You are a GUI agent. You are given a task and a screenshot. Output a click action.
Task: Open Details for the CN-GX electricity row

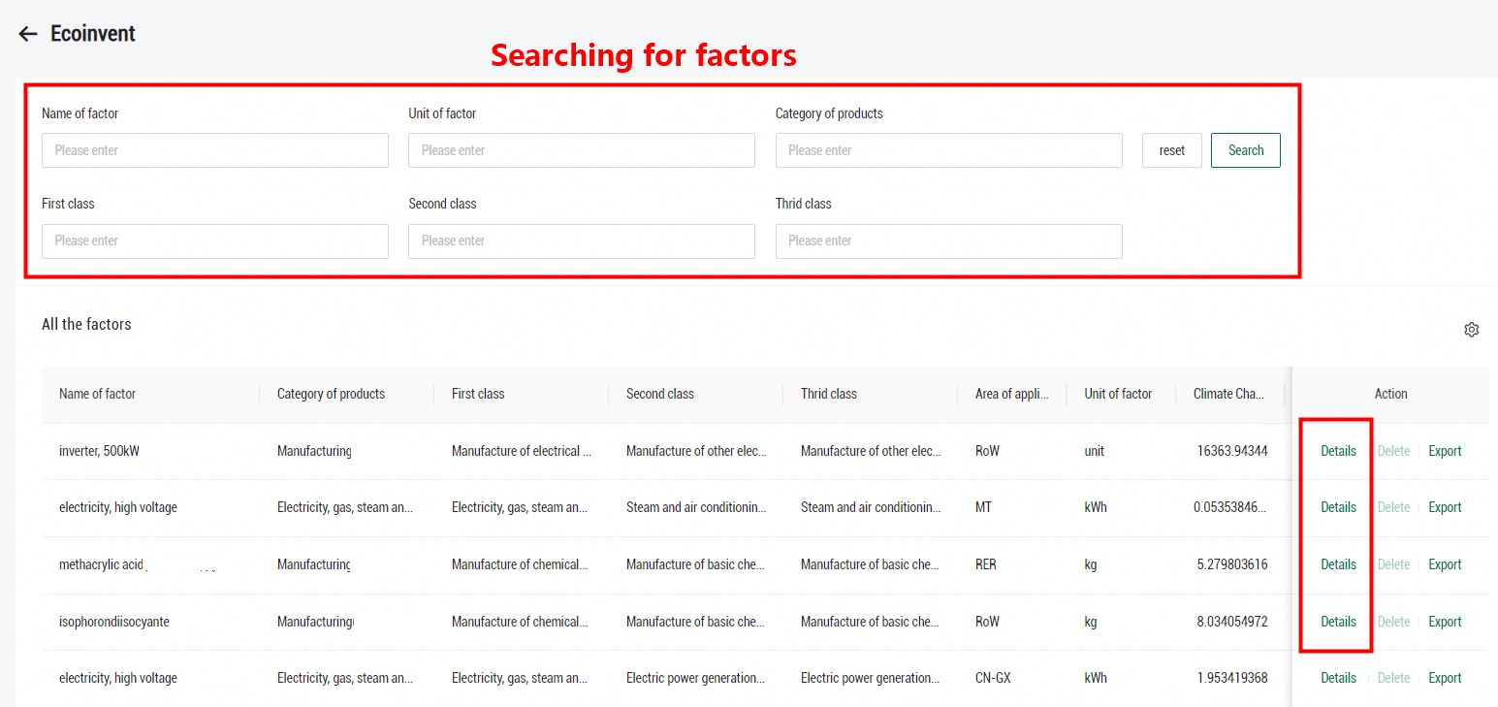click(1338, 678)
